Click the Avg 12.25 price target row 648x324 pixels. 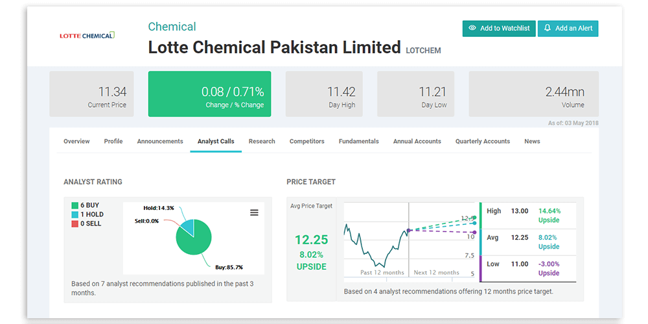point(528,242)
